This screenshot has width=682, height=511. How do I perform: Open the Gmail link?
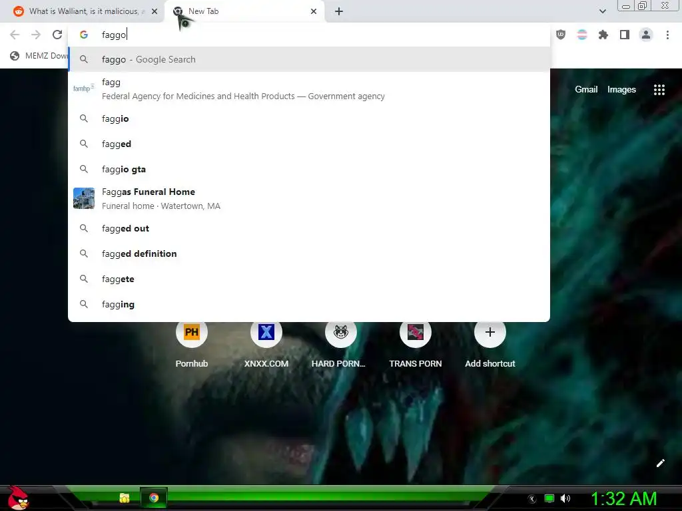pos(586,90)
